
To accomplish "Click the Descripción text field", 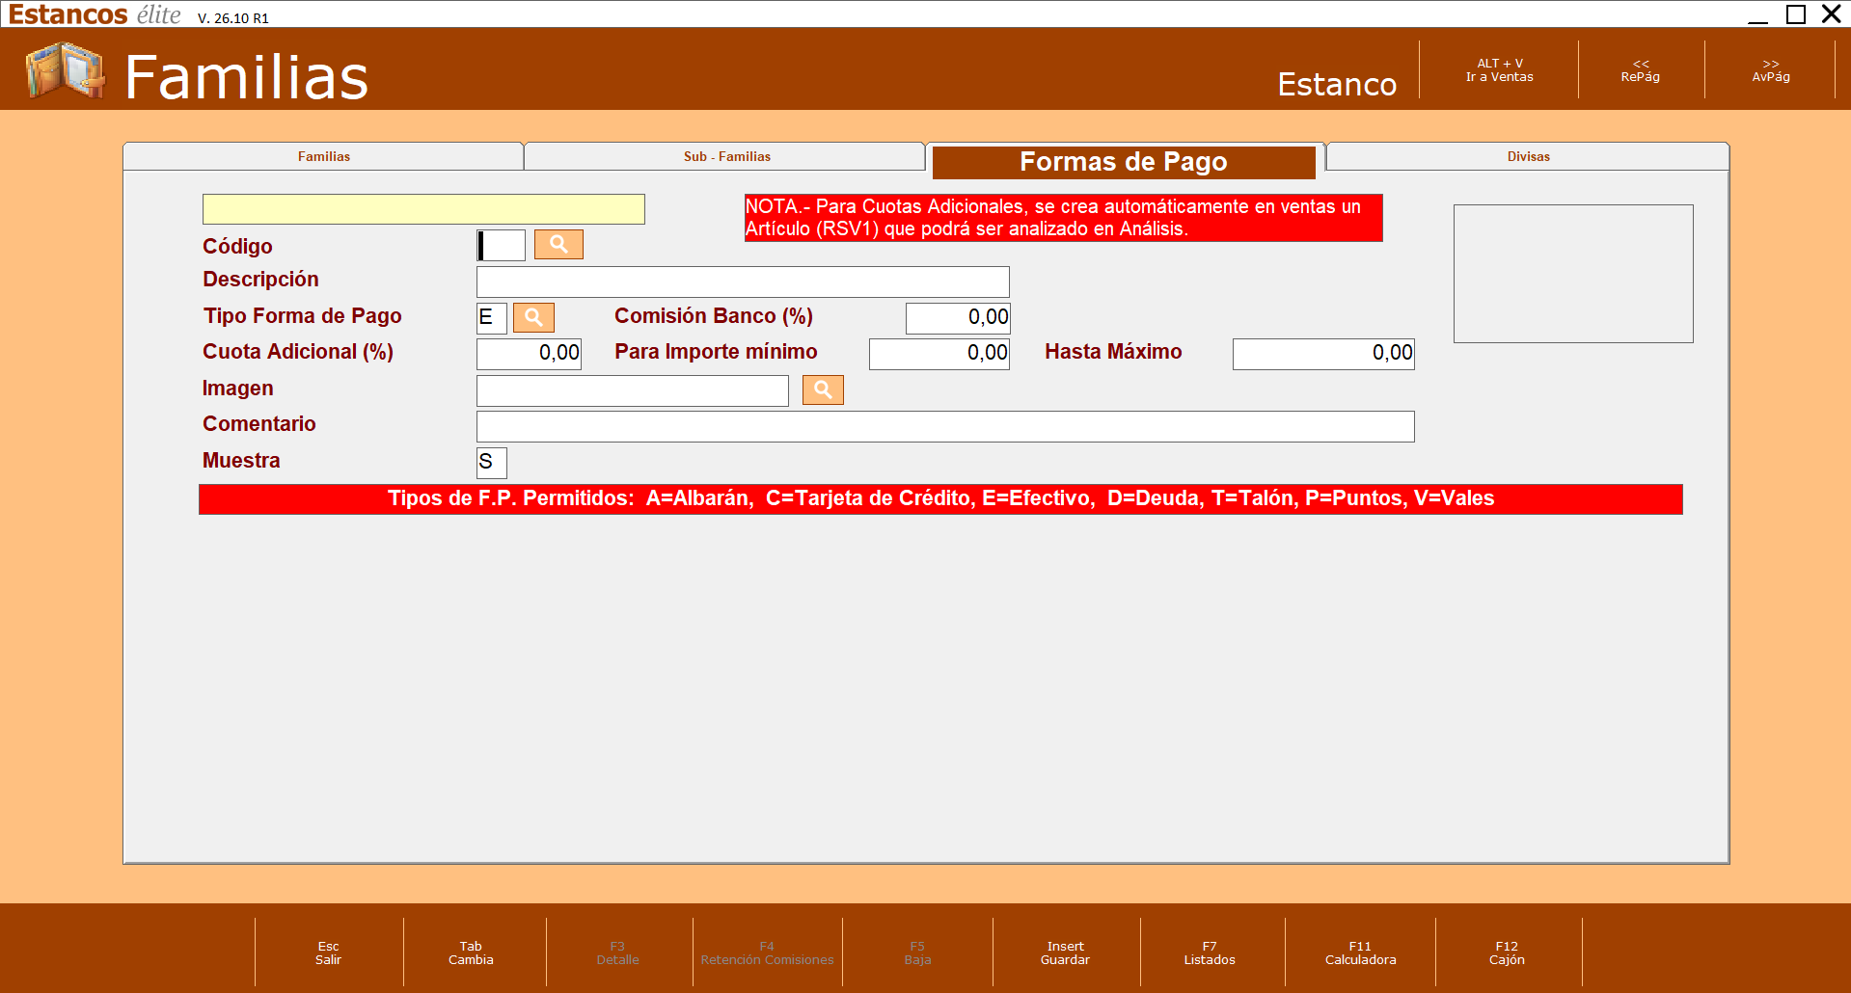I will click(743, 282).
